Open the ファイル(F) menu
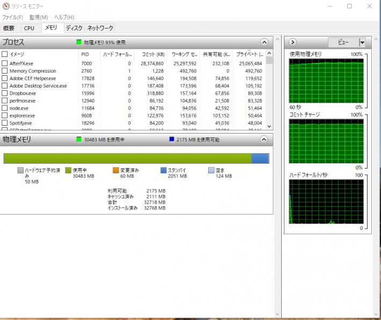Image resolution: width=381 pixels, height=320 pixels. (x=12, y=18)
